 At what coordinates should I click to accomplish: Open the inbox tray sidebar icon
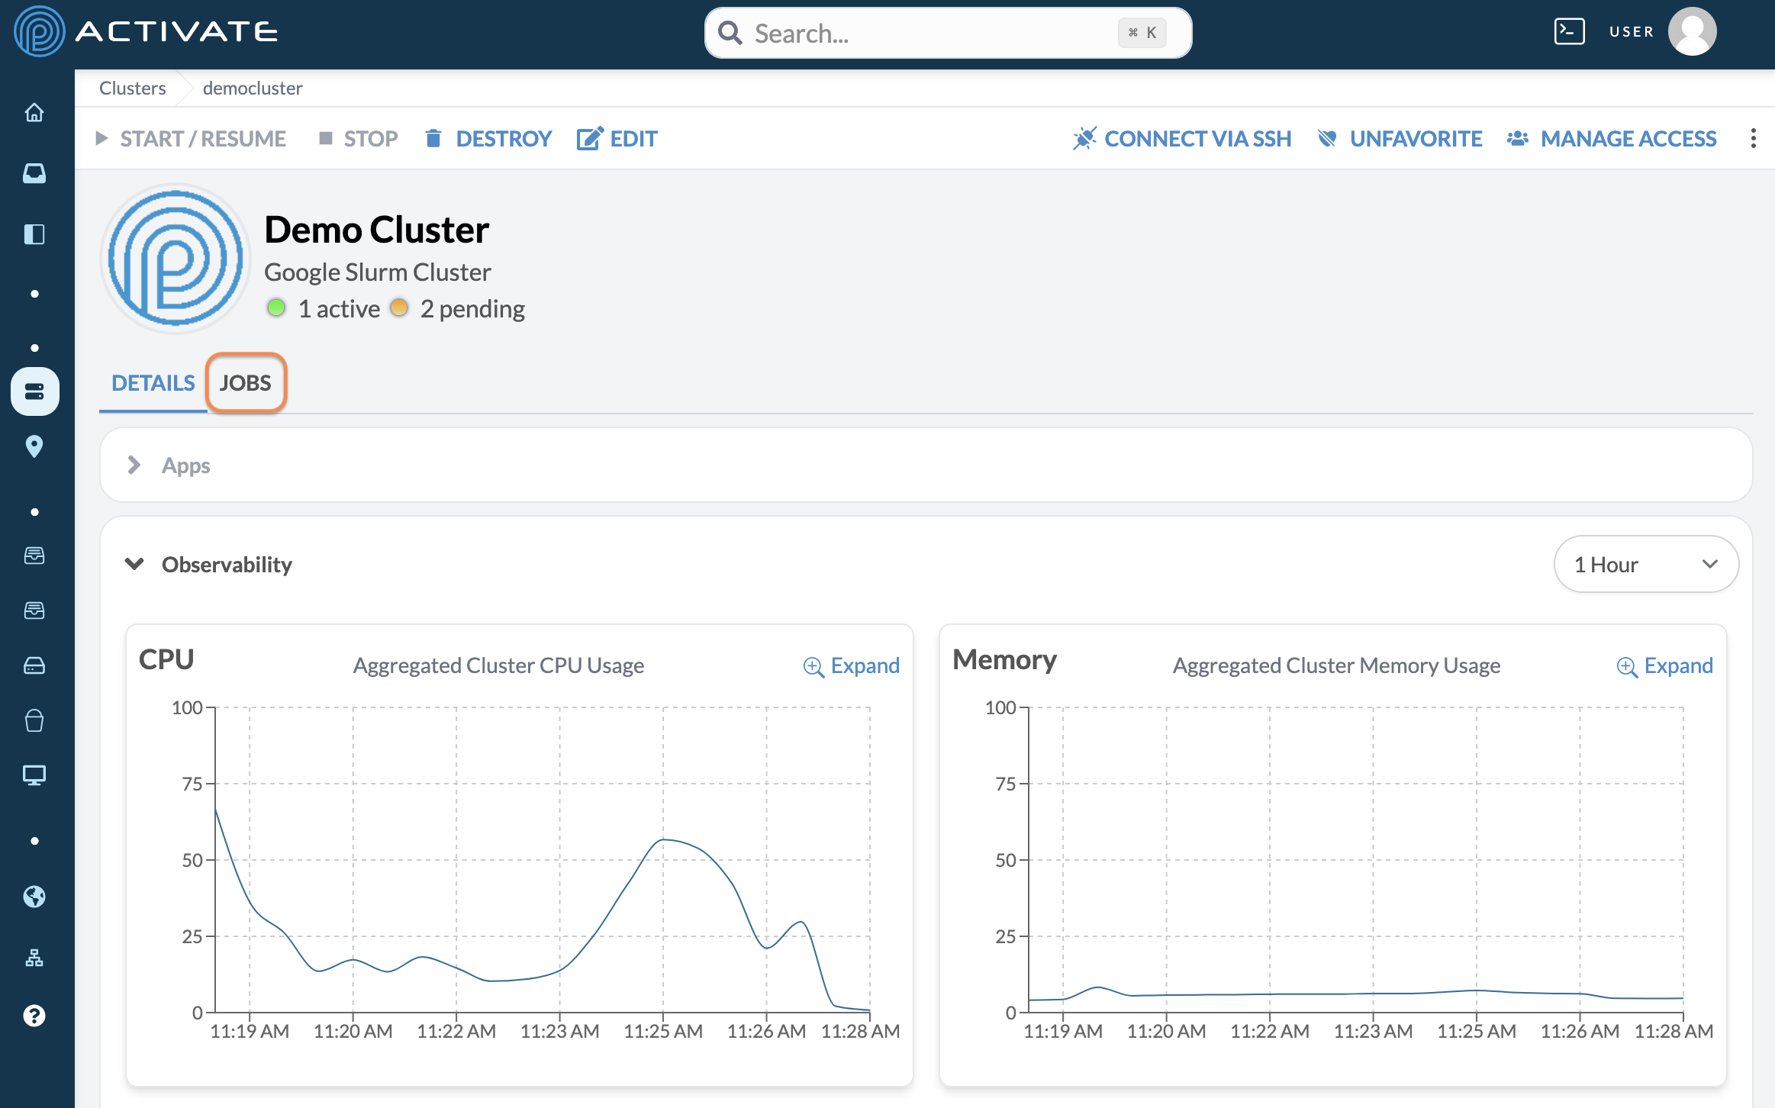point(34,173)
